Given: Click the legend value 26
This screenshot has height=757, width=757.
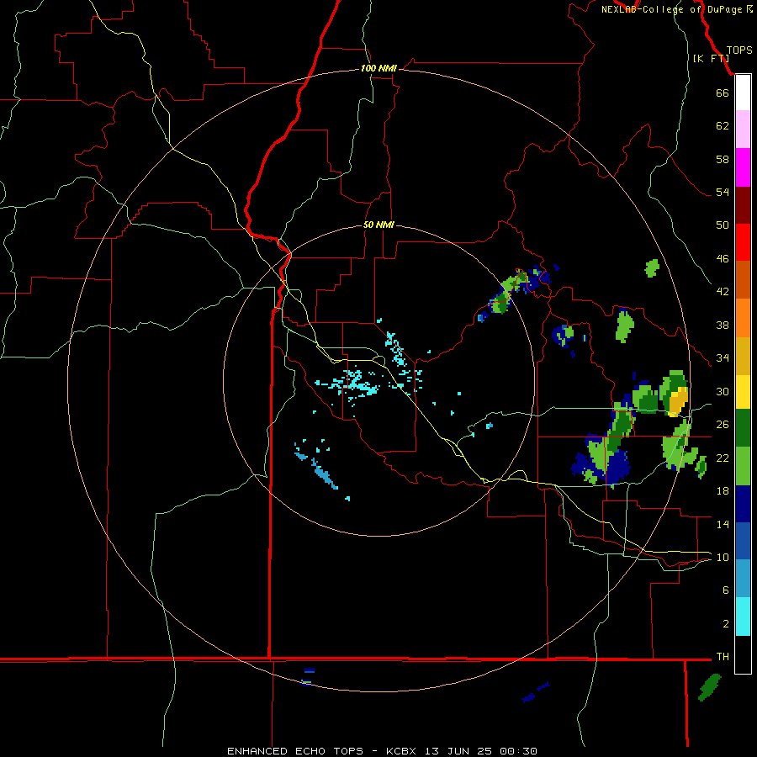Looking at the screenshot, I should point(723,425).
